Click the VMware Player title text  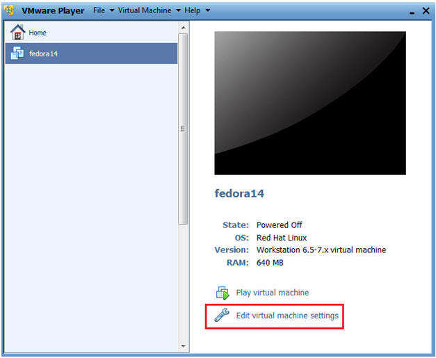point(53,11)
